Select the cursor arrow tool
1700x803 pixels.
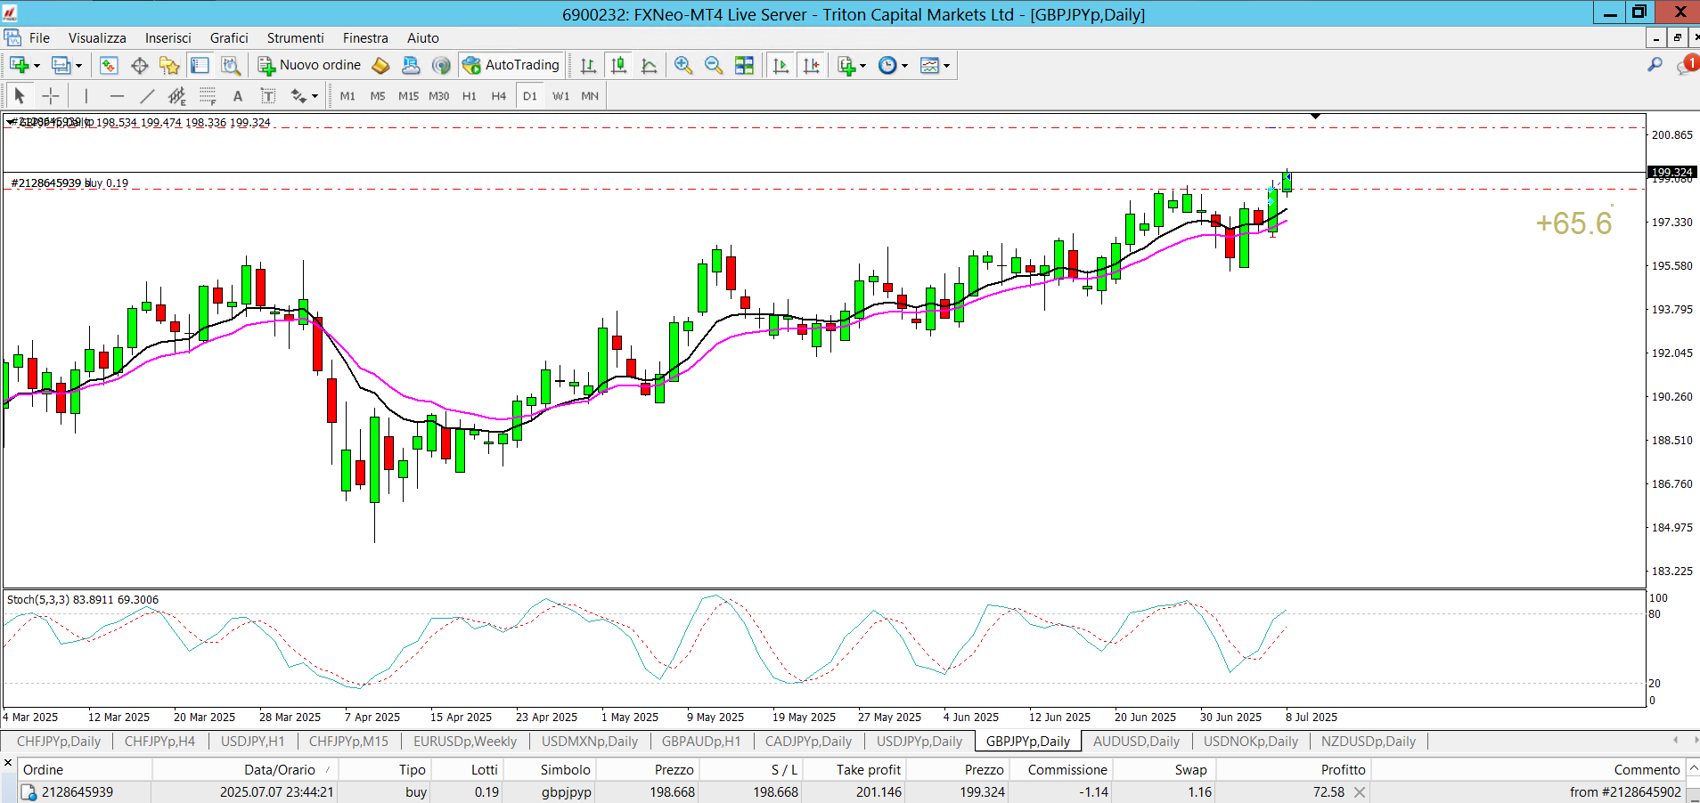(x=20, y=95)
